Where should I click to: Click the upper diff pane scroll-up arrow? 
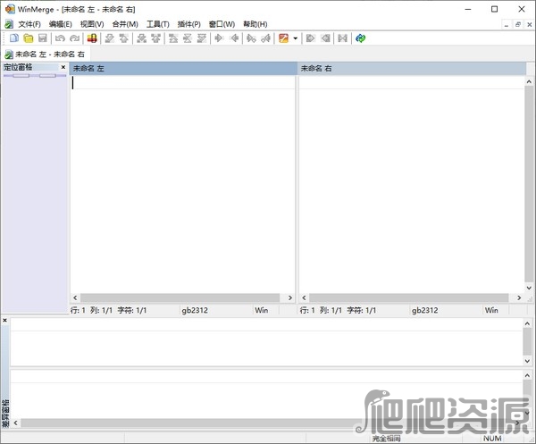[527, 323]
